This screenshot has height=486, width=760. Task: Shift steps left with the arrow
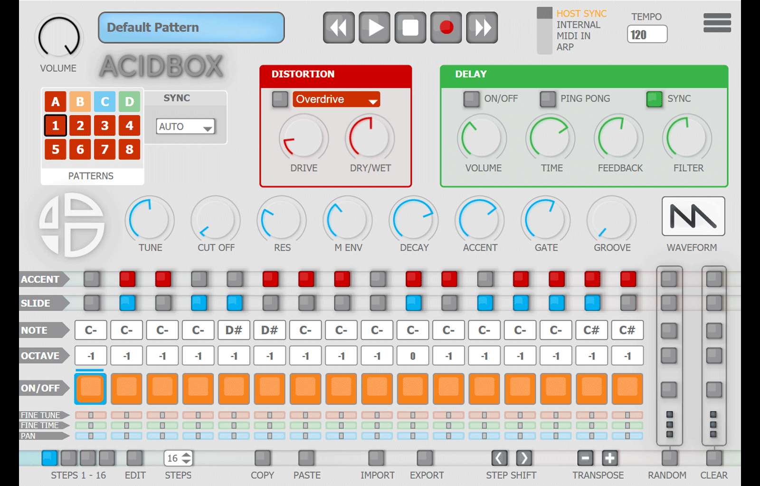[x=499, y=458]
